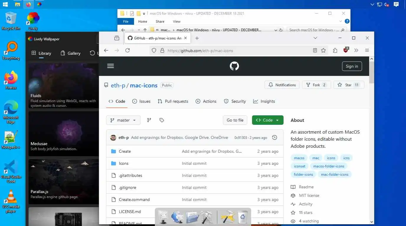Reload the page in Firefox
This screenshot has height=226, width=406.
(x=127, y=50)
